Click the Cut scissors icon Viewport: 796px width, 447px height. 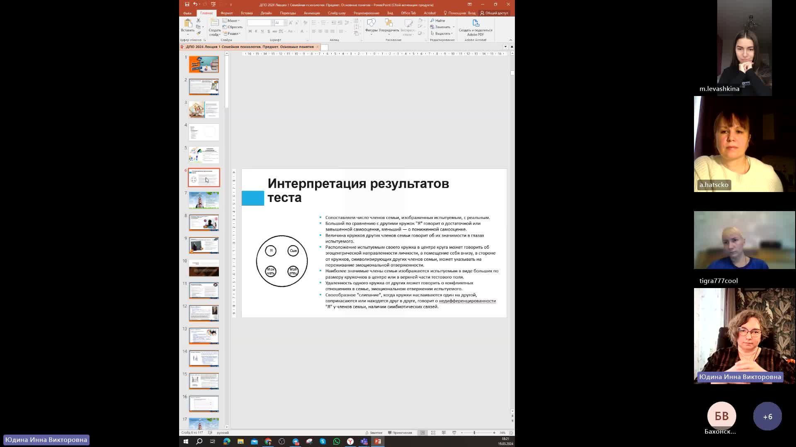coord(198,20)
